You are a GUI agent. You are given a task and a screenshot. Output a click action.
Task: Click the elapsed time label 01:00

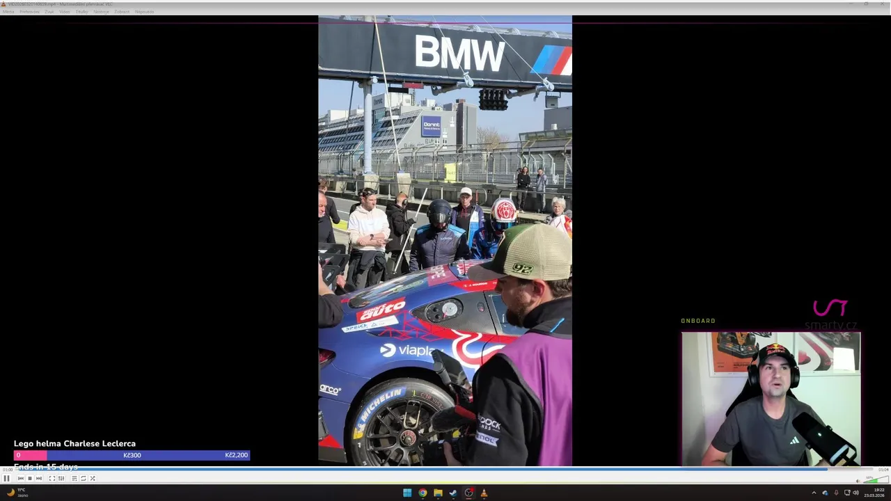7,470
